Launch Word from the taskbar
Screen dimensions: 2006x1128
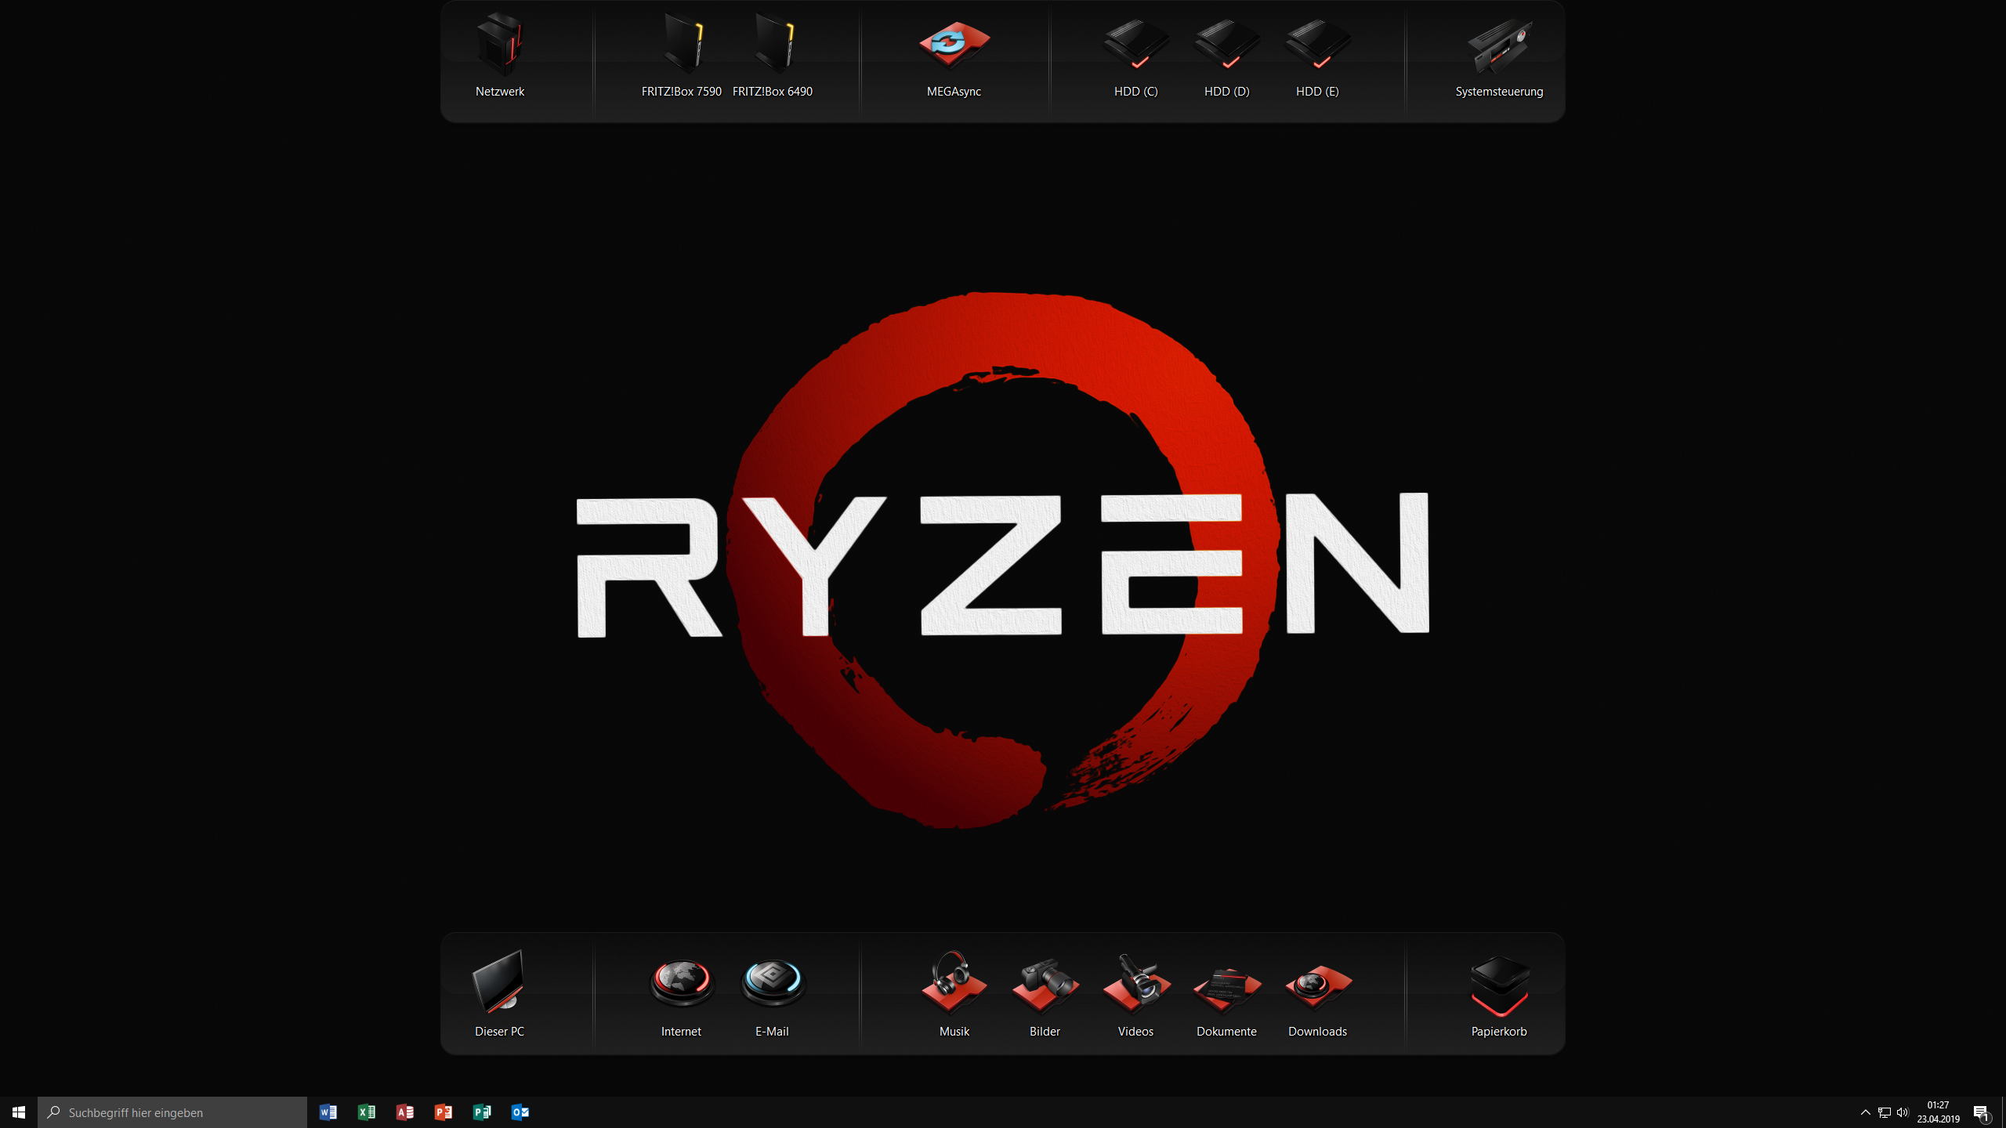(328, 1112)
